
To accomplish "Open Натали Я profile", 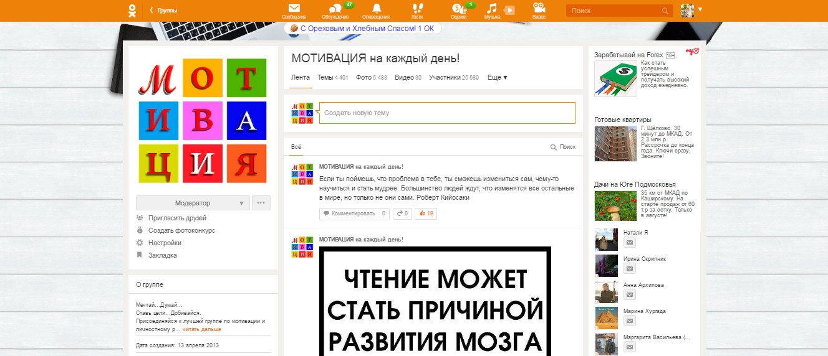I will 636,232.
